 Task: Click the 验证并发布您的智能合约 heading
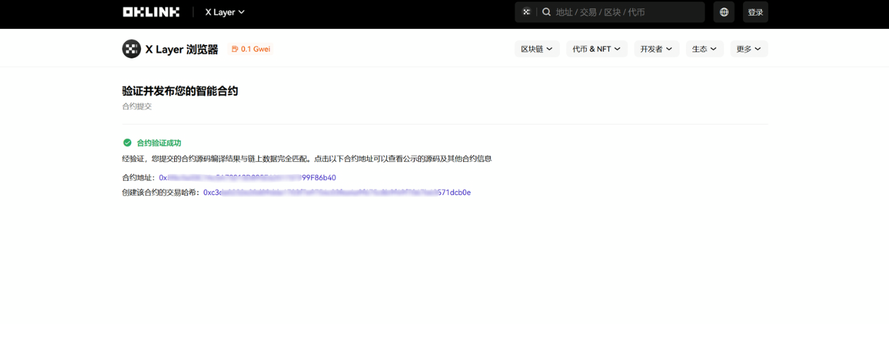(180, 92)
